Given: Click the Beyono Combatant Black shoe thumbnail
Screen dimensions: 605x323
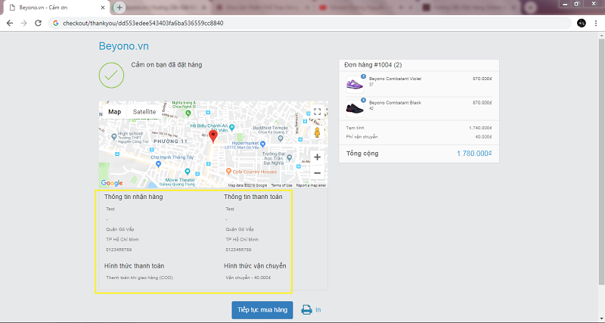Looking at the screenshot, I should pyautogui.click(x=355, y=108).
